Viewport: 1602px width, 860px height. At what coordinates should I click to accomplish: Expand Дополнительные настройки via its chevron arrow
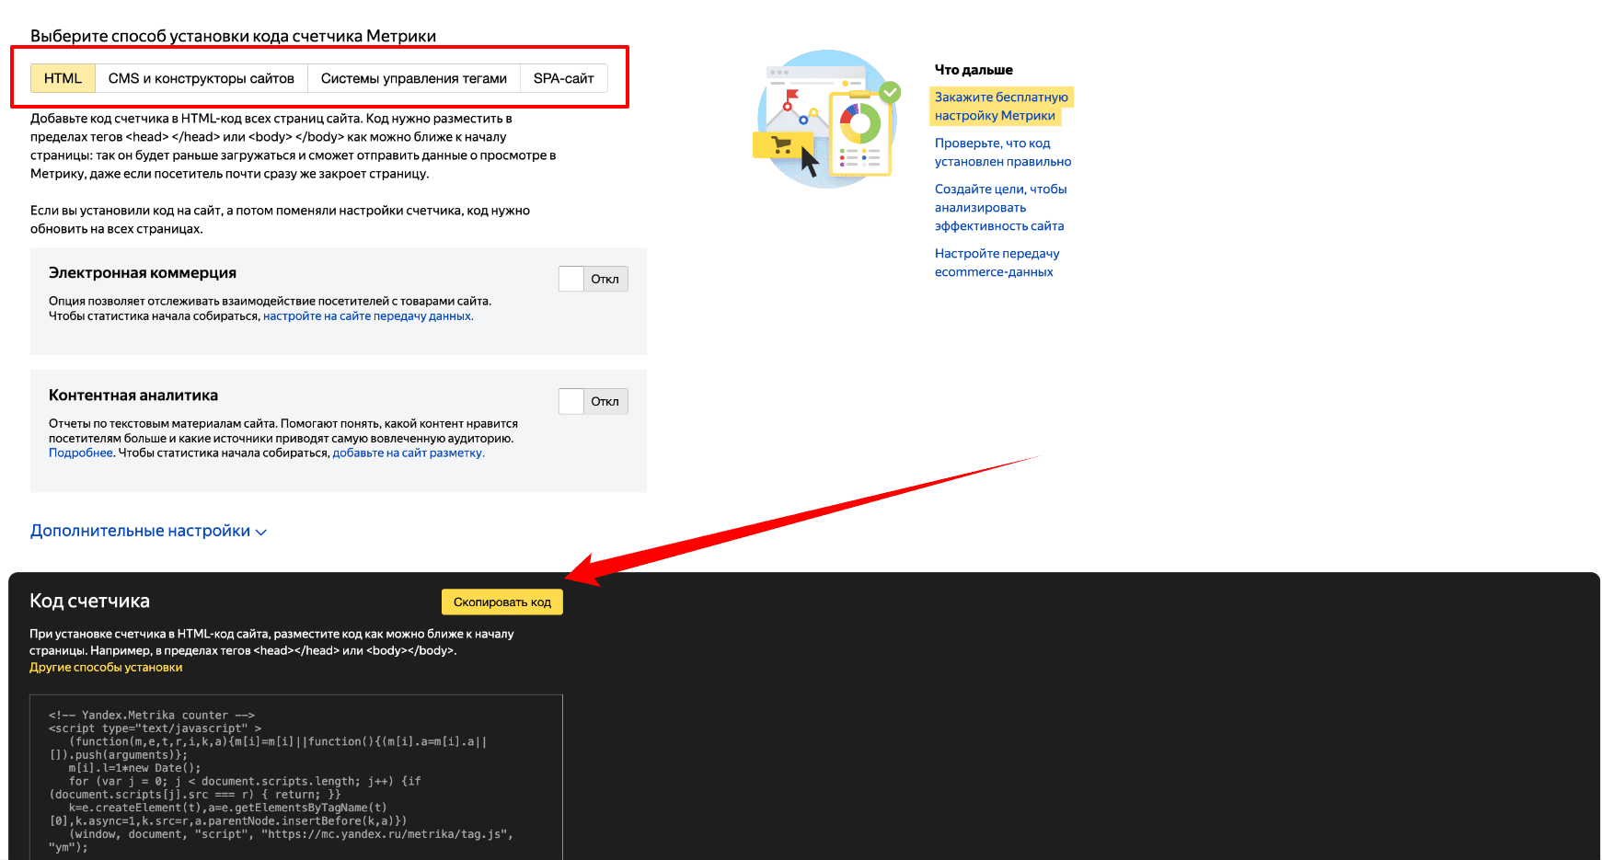[261, 532]
